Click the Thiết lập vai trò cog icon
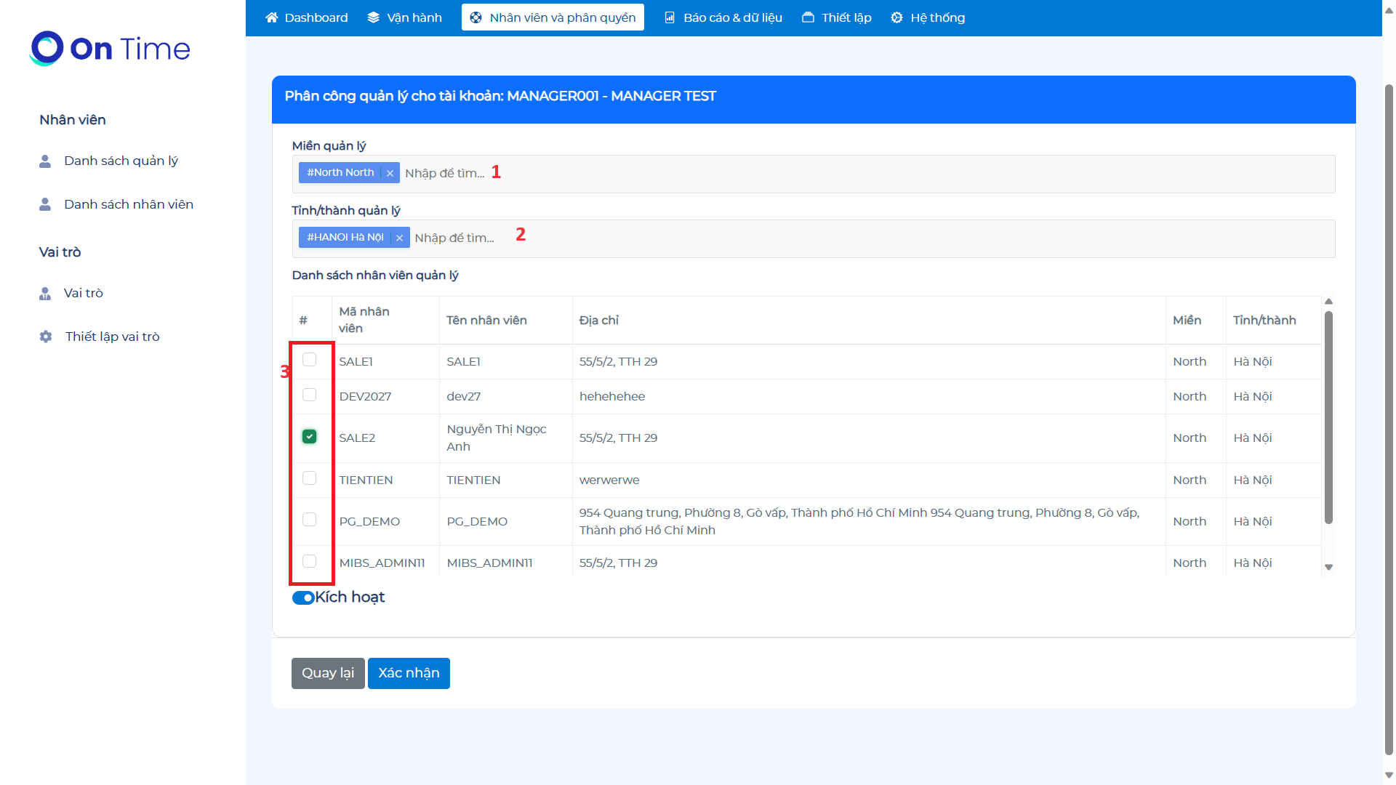1396x785 pixels. point(46,337)
